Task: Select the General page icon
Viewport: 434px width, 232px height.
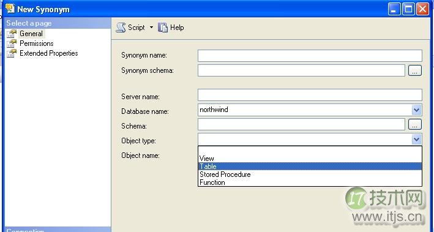Action: point(12,34)
